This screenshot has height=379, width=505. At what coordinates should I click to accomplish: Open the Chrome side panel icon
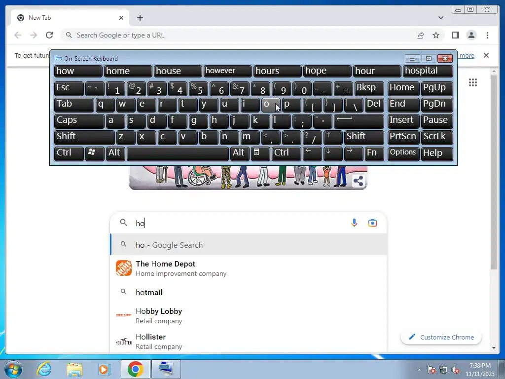[x=455, y=35]
